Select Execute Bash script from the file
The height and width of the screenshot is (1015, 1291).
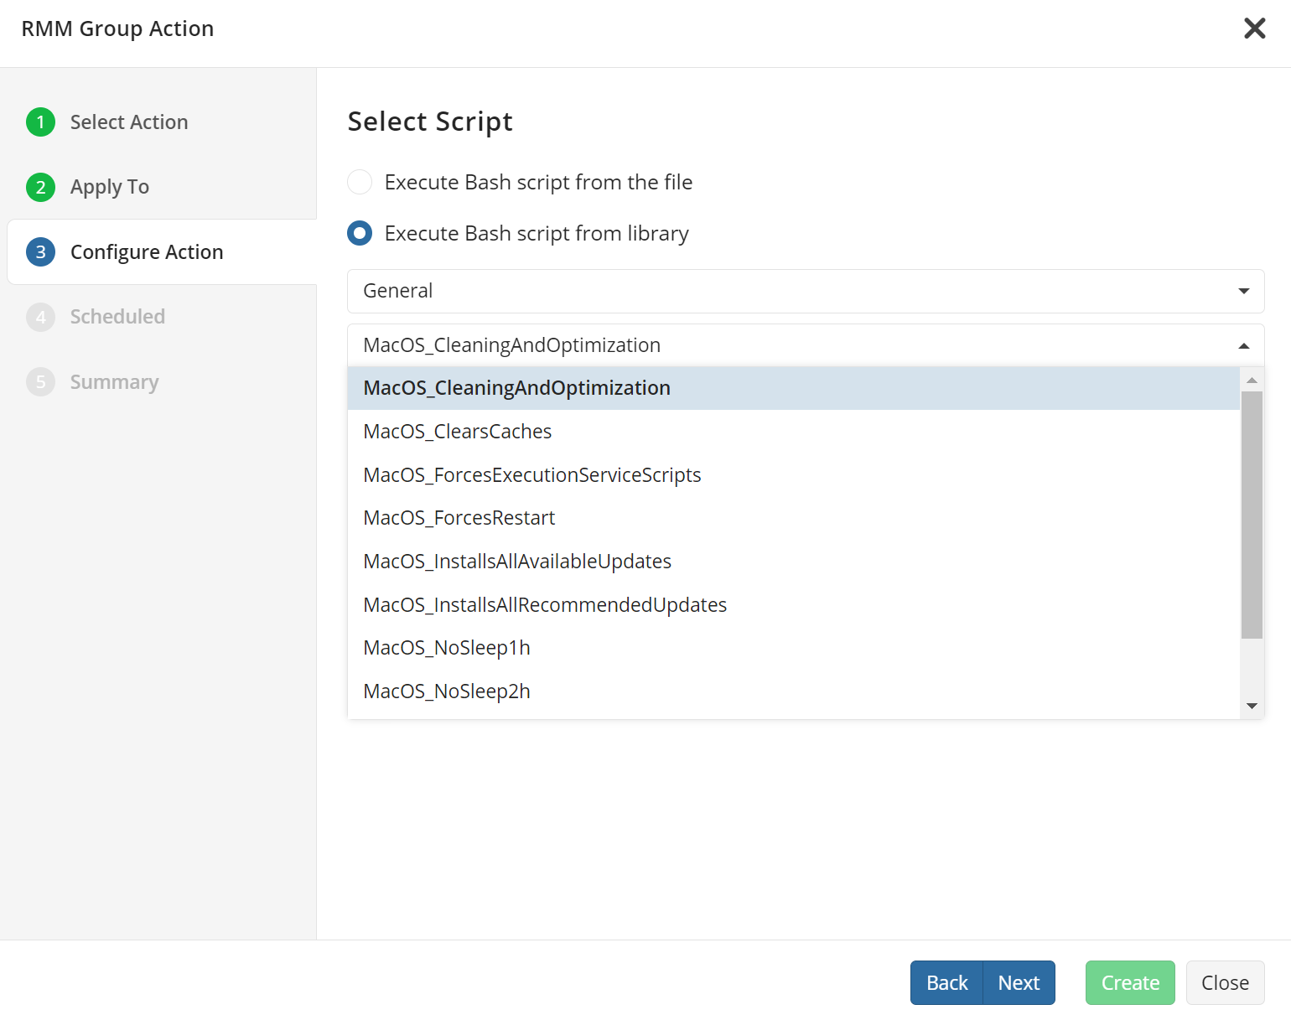tap(359, 182)
